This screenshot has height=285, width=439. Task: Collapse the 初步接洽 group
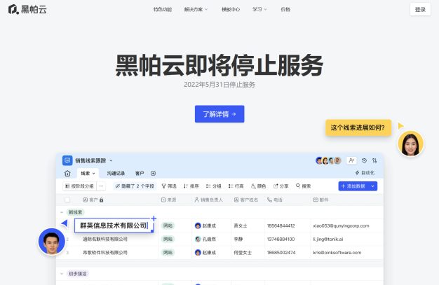pos(62,274)
